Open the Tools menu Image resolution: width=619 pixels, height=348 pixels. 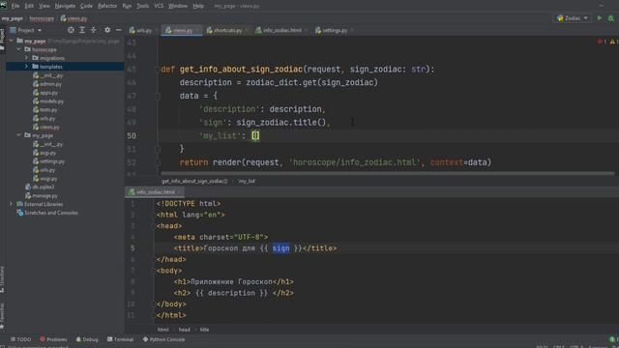tap(142, 6)
